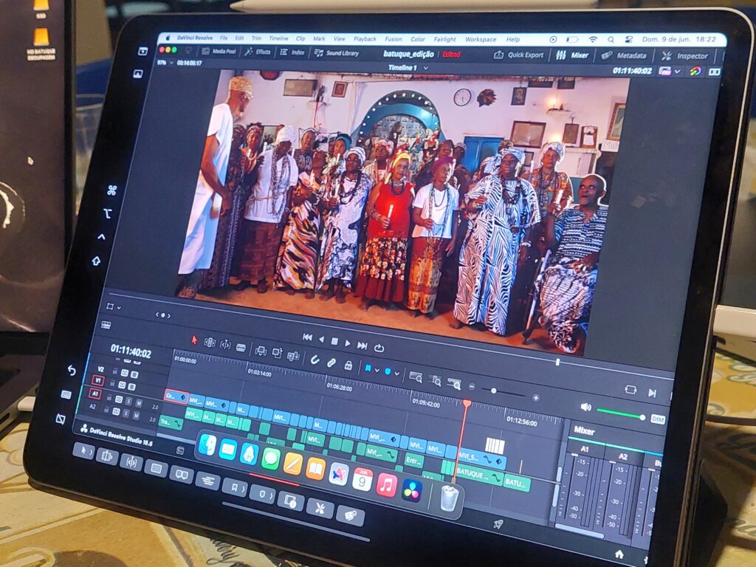Open the Playback menu
The image size is (756, 567).
point(365,39)
